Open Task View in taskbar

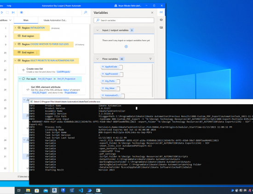click(x=19, y=190)
